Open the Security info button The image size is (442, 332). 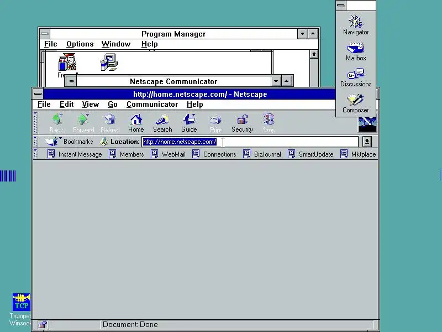tap(242, 123)
